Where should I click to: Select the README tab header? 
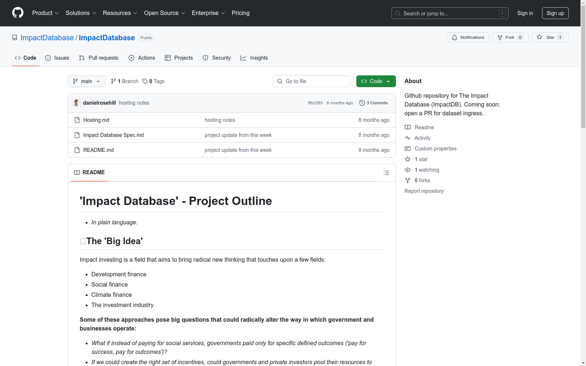pyautogui.click(x=89, y=172)
